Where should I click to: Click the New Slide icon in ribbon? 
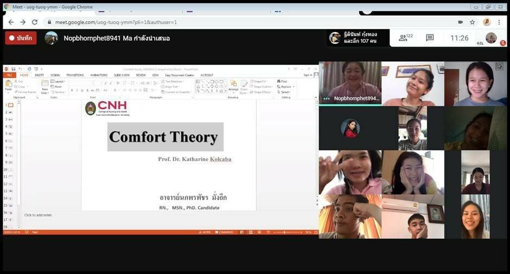point(45,87)
